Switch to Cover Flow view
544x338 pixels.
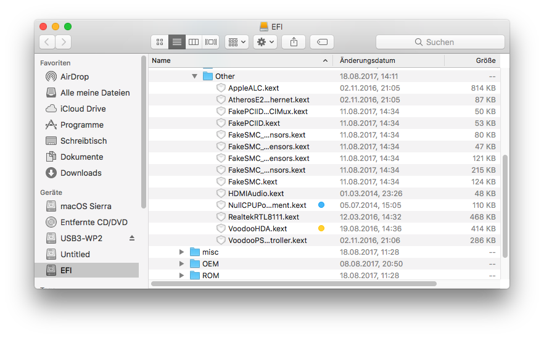[210, 42]
